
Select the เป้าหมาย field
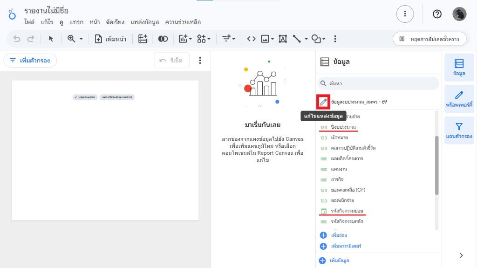click(339, 137)
